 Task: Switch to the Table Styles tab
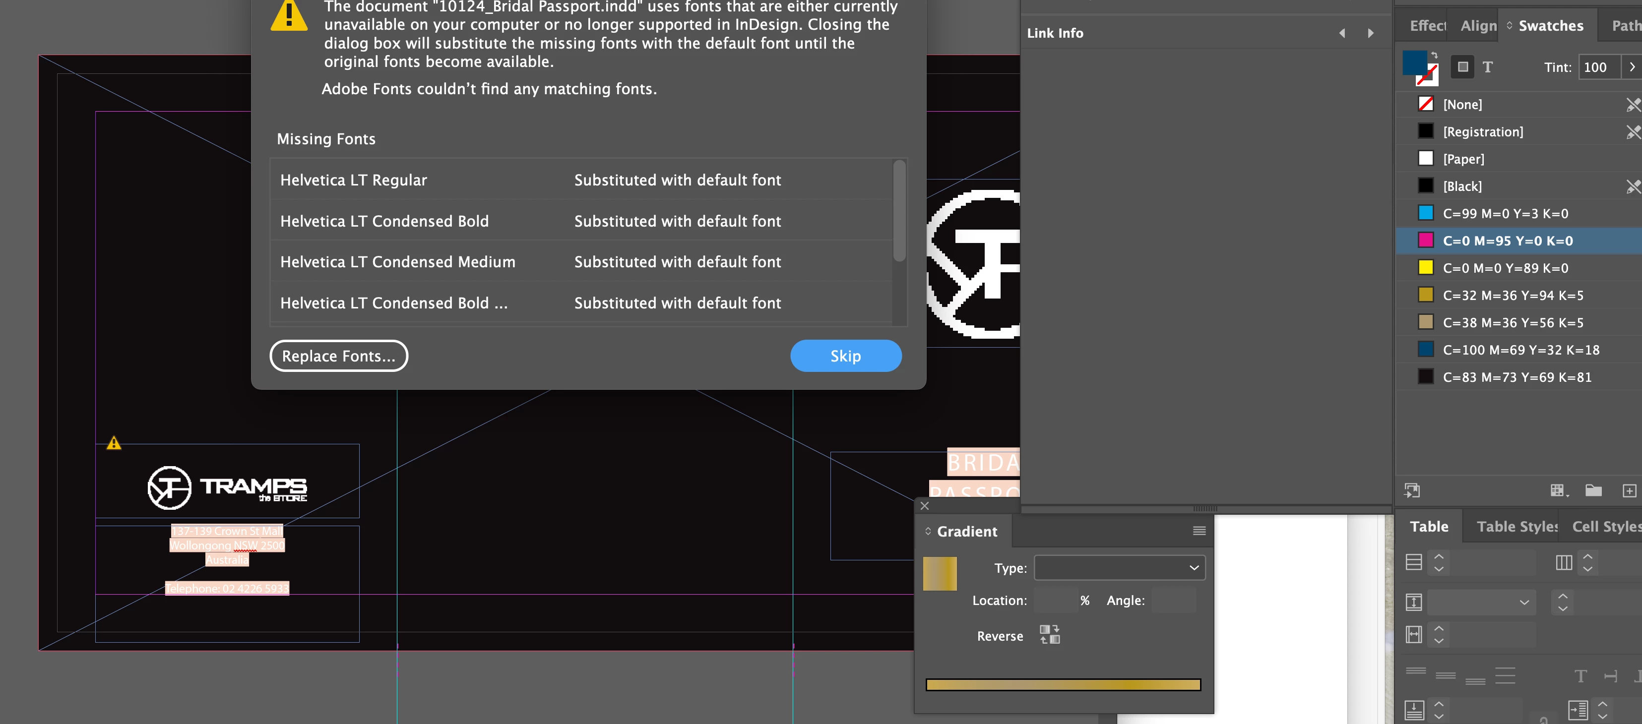click(x=1516, y=527)
